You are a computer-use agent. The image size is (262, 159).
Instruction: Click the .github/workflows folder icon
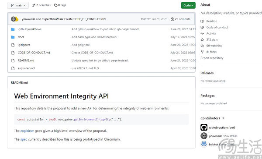[13, 29]
